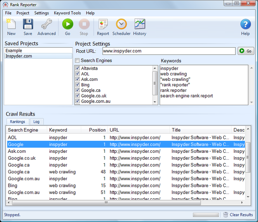Open the File menu
The width and height of the screenshot is (258, 222).
[8, 13]
